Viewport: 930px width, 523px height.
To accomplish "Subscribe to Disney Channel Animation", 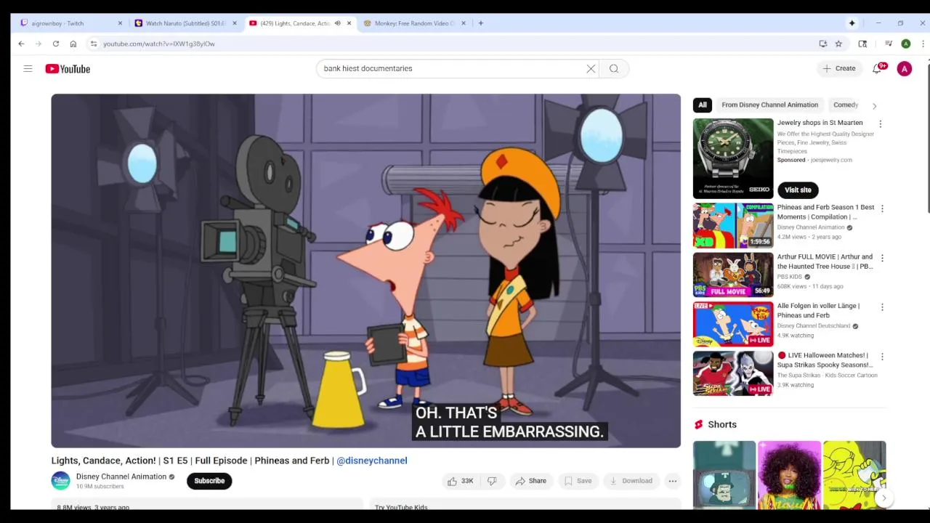I will 209,481.
